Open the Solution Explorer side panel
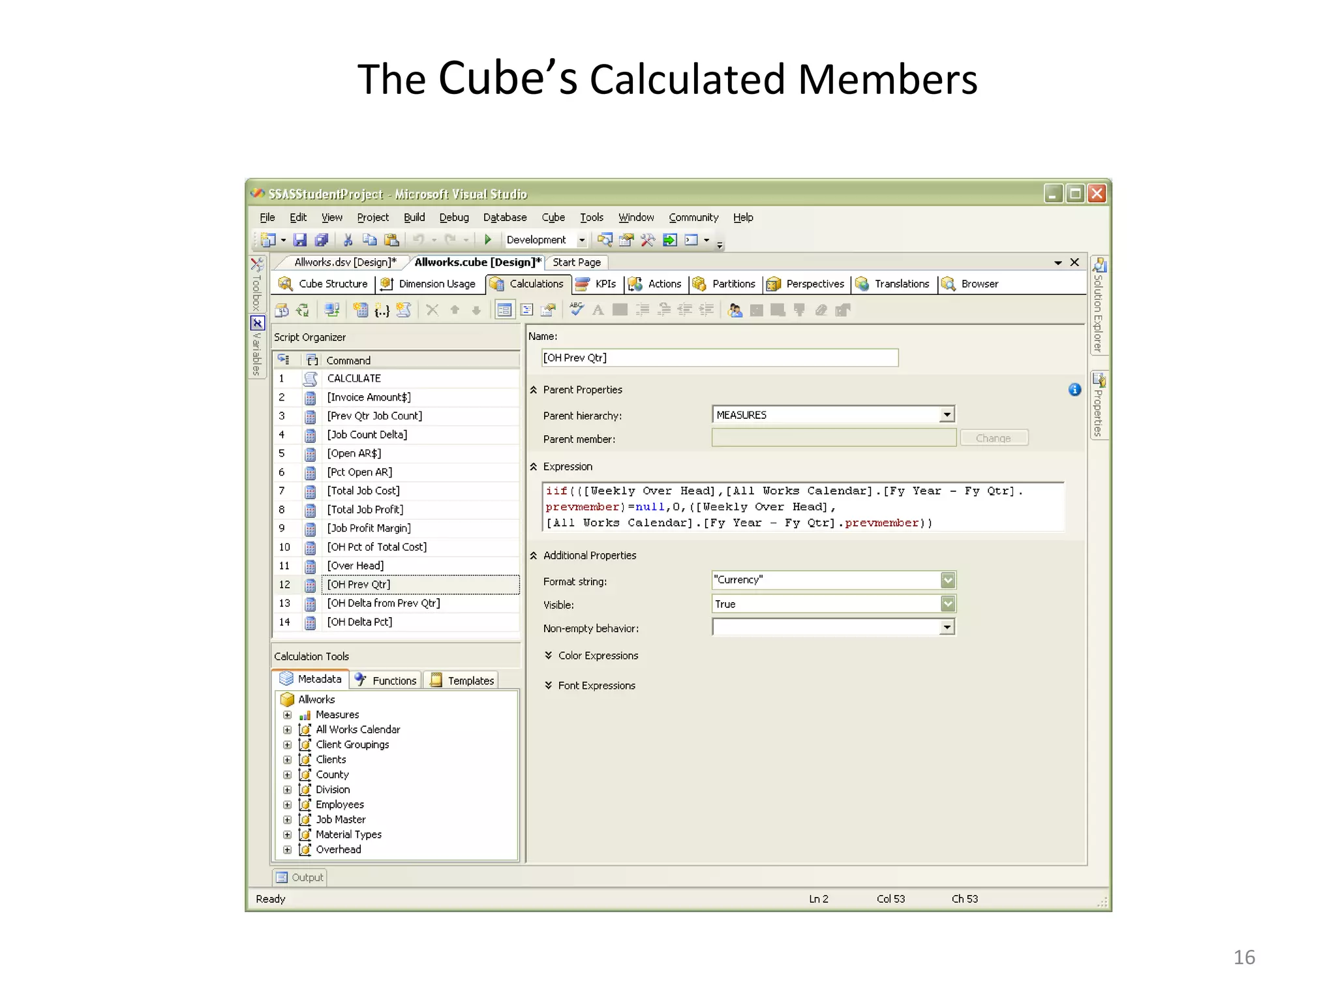 tap(1099, 305)
